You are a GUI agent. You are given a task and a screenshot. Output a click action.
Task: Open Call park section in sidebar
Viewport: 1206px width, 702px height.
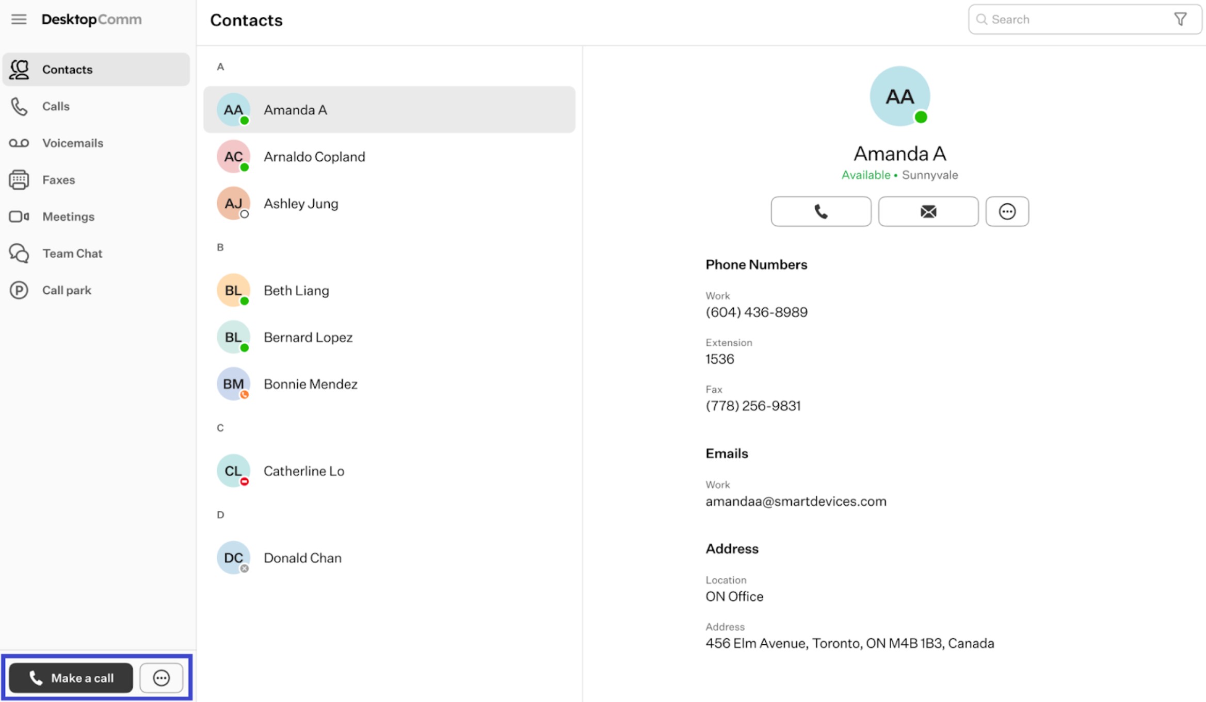96,290
